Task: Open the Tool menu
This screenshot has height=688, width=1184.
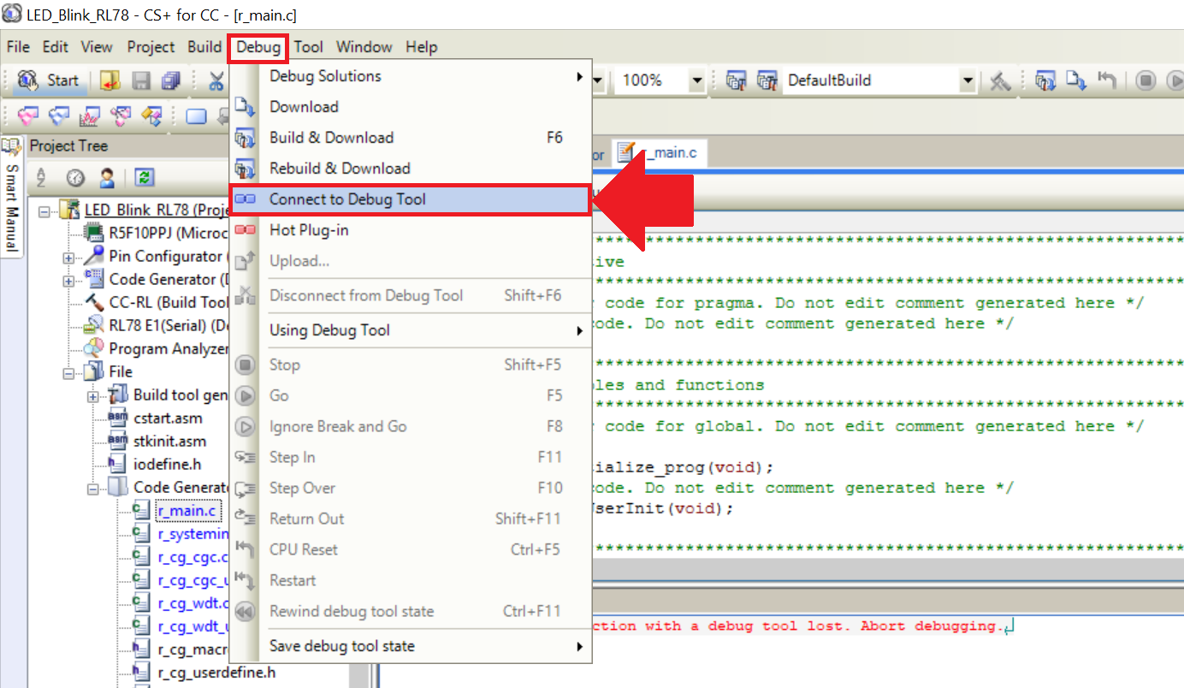Action: point(309,47)
